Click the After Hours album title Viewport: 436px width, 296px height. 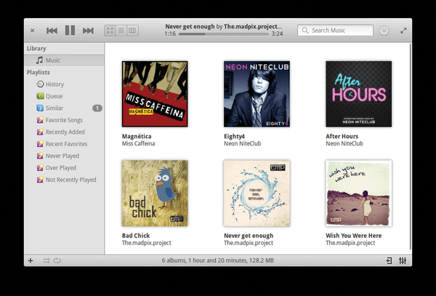click(x=342, y=136)
